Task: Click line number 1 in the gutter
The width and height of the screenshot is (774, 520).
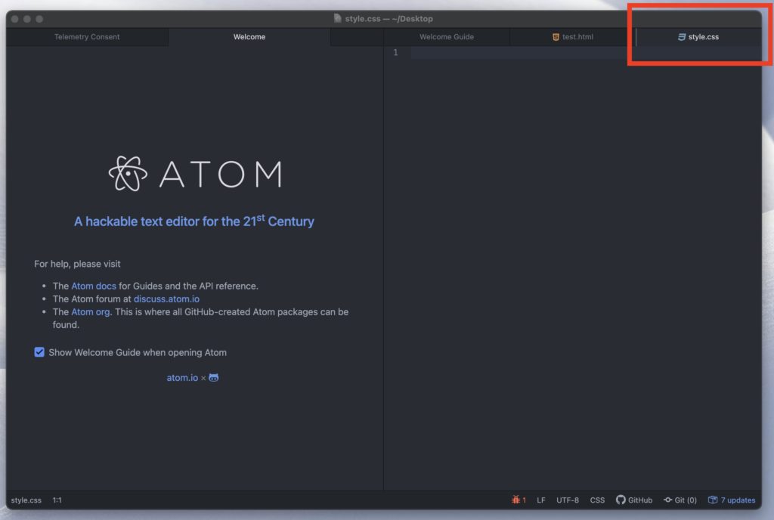Action: click(x=395, y=52)
